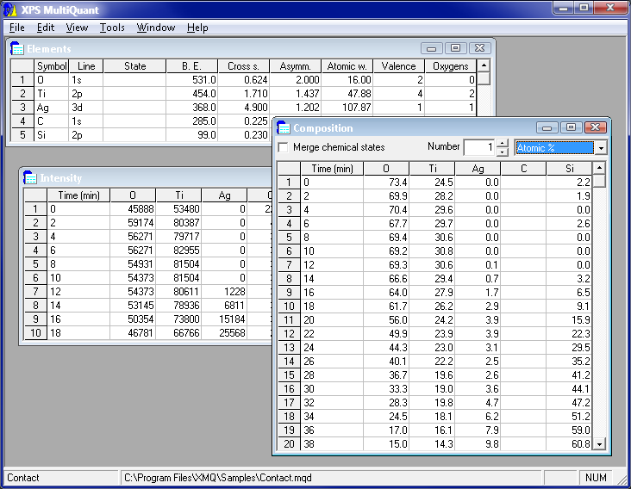Click the Elements window title icon
Screen dimensions: 631x489
(16, 49)
